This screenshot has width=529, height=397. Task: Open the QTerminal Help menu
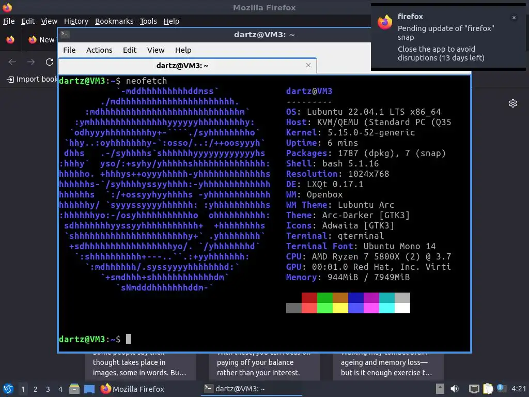pyautogui.click(x=183, y=50)
